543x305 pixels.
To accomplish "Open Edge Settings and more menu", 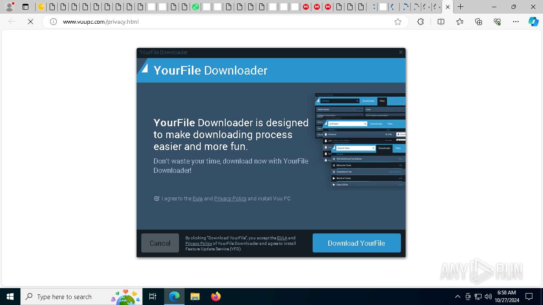I will (x=516, y=22).
